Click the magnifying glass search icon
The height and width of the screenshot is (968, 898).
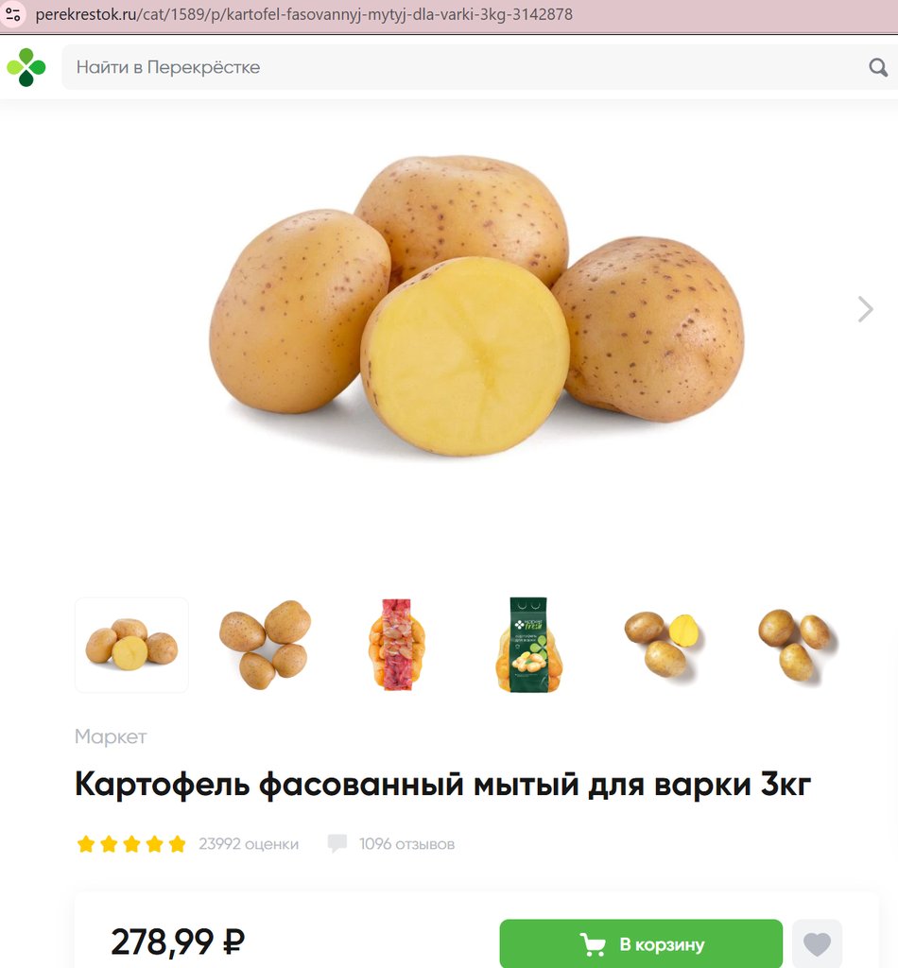coord(877,67)
